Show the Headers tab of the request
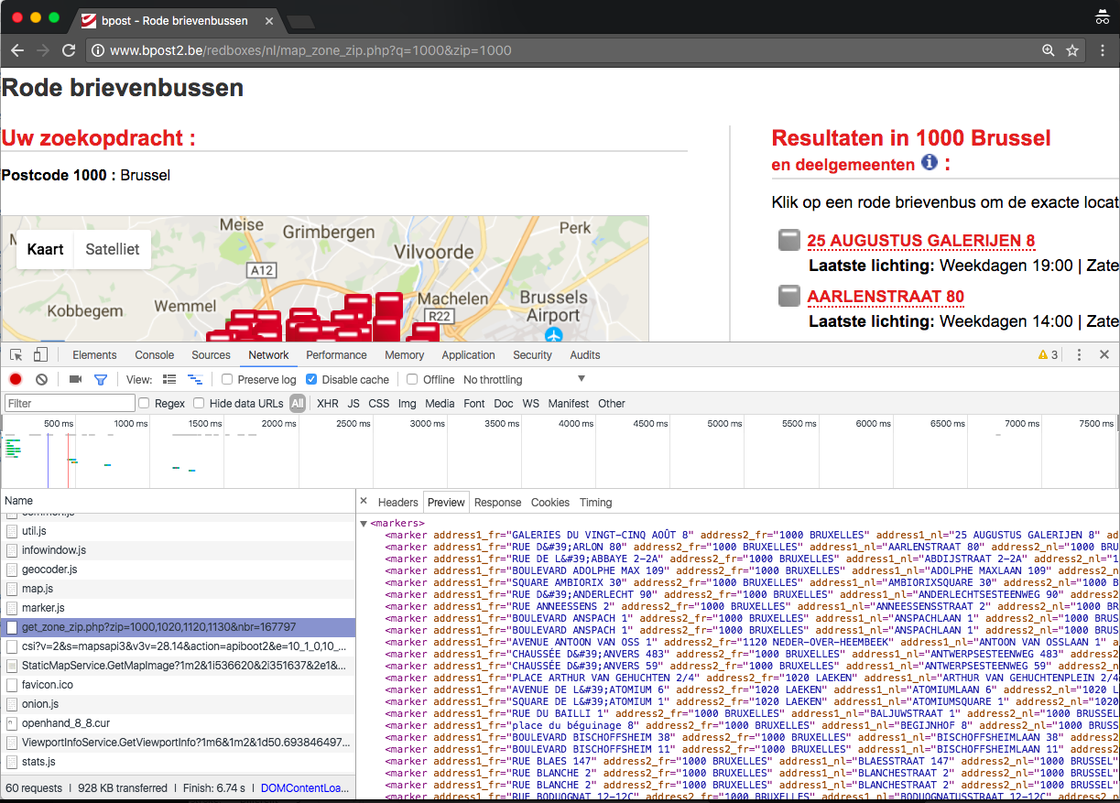 [398, 503]
